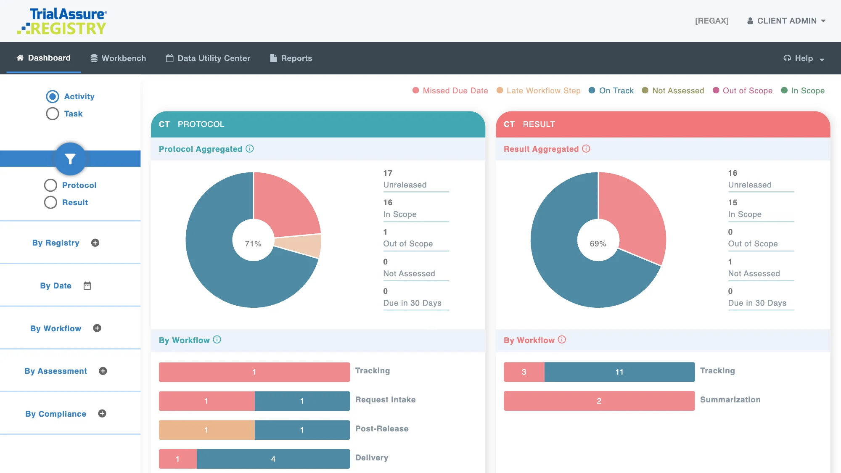
Task: Click the Result Tracking bar segment 11
Action: 619,372
